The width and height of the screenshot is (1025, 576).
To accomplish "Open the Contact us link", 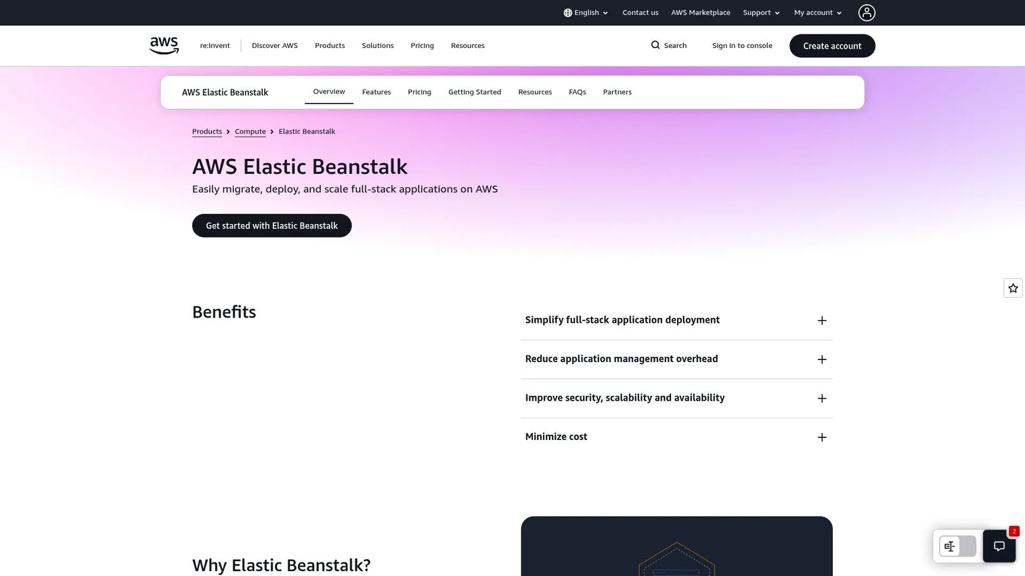I will click(640, 13).
